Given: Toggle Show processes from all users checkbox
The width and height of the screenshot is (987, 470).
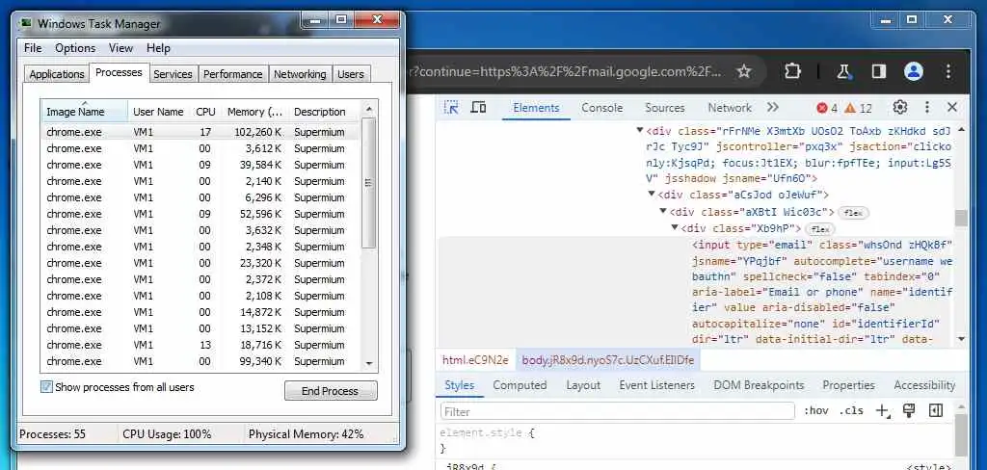Looking at the screenshot, I should (46, 387).
